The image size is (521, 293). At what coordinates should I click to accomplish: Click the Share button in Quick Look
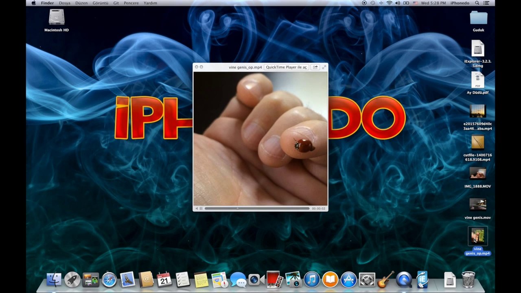(315, 67)
